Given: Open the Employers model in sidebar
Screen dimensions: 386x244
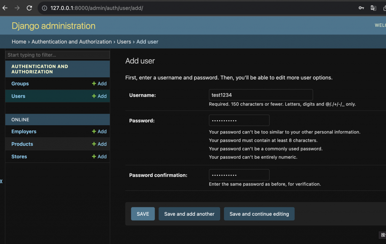Looking at the screenshot, I should click(x=24, y=132).
